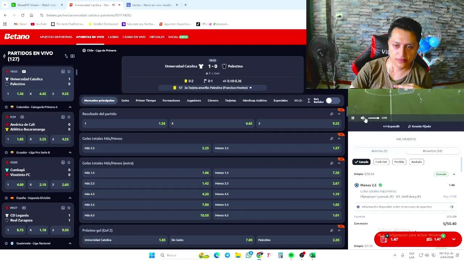Switch to Resueltas (12) bets tab
The width and height of the screenshot is (464, 261).
(432, 151)
